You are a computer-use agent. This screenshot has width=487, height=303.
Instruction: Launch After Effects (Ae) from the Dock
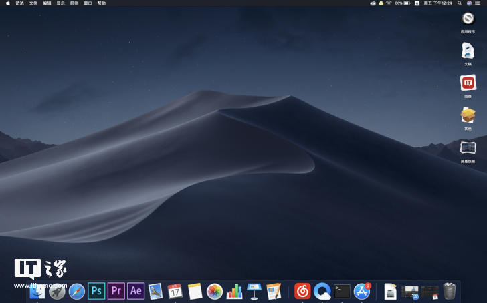tap(136, 291)
